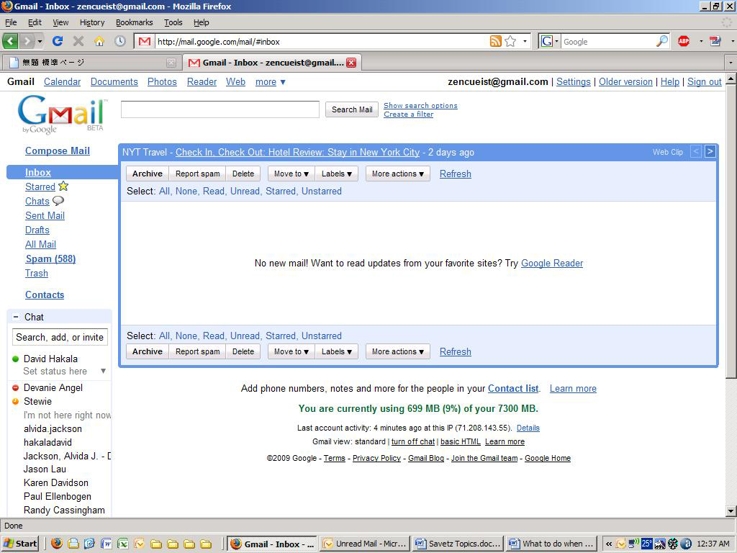This screenshot has width=737, height=553.
Task: Close the Gmail Inbox tab
Action: pyautogui.click(x=351, y=62)
